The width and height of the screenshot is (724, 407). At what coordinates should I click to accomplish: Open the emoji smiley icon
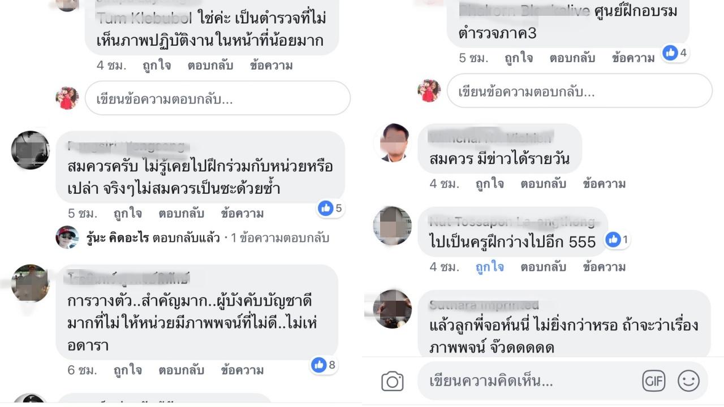coord(688,381)
